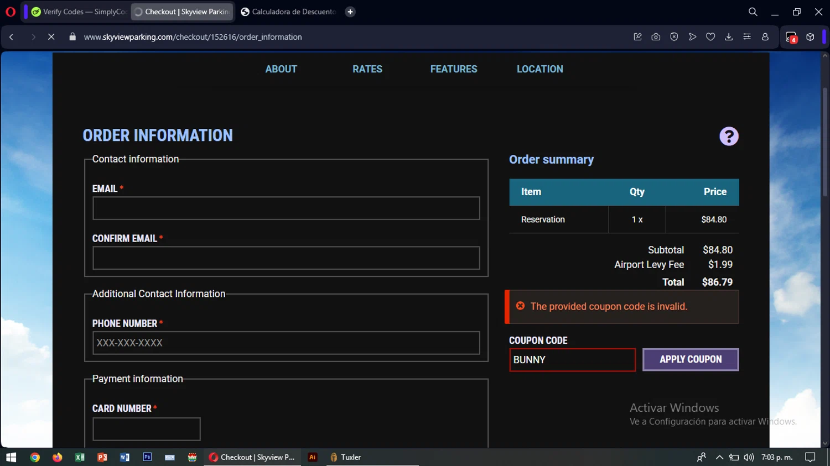Click the Subtotal value $84.80

[x=718, y=250]
